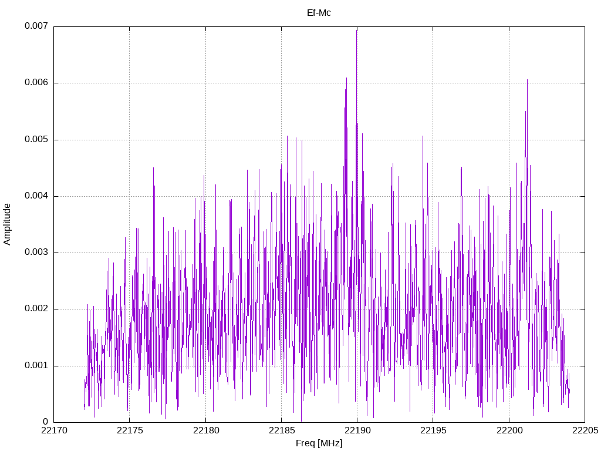Click the plot title Ef-Mc
Screen dimensions: 601x451
point(319,13)
